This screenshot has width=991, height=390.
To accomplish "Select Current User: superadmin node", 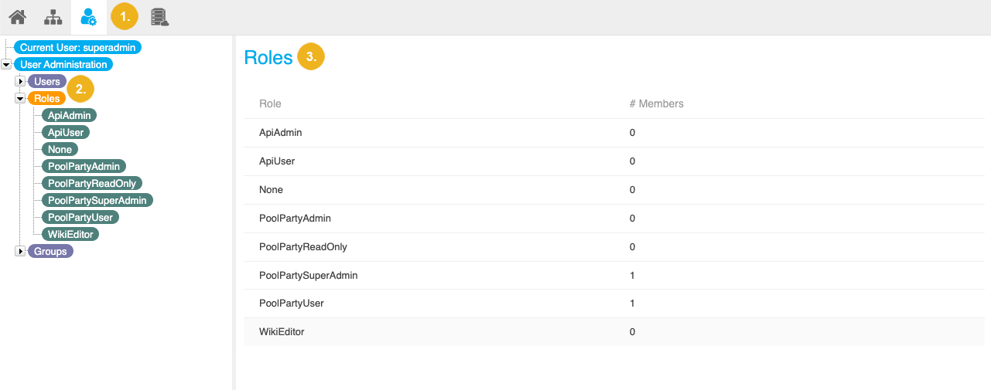I will click(78, 48).
